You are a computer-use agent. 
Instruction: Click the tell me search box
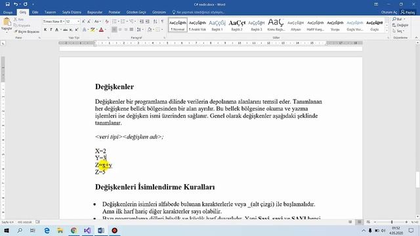(x=198, y=12)
